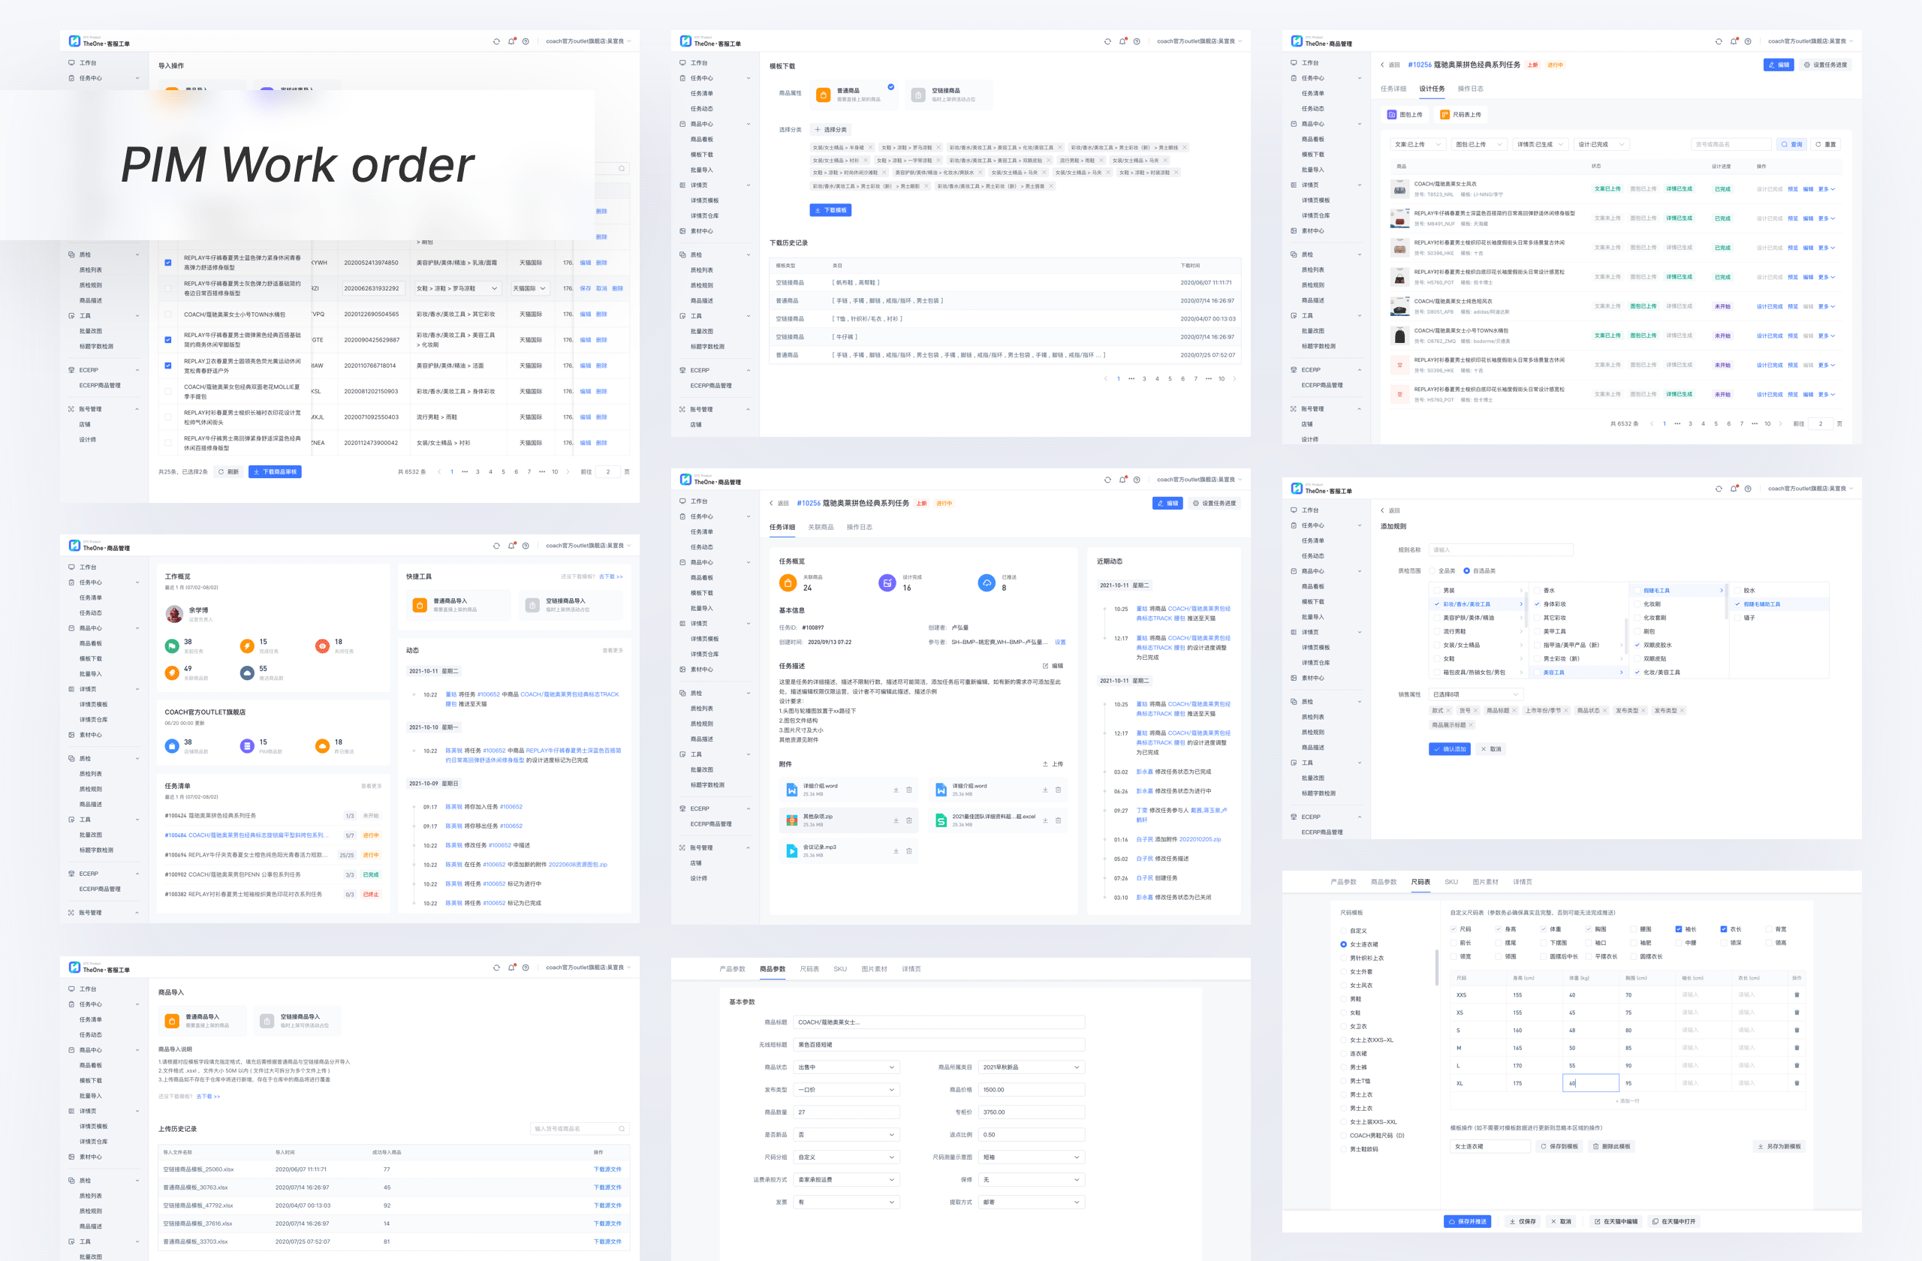The width and height of the screenshot is (1922, 1261).
Task: Uncheck the 袖长 size column checkbox
Action: click(1679, 929)
